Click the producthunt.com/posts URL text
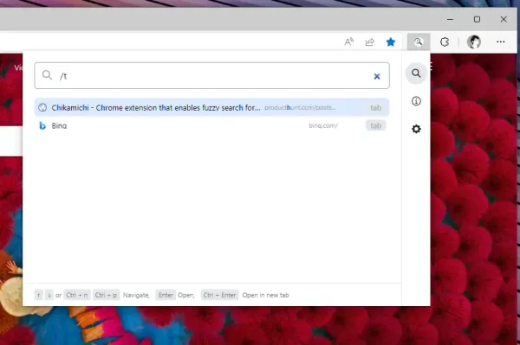The image size is (520, 345). tap(300, 107)
